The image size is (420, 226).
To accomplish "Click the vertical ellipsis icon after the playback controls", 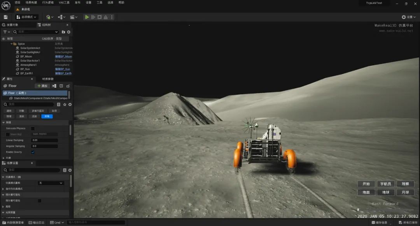I will tap(112, 17).
